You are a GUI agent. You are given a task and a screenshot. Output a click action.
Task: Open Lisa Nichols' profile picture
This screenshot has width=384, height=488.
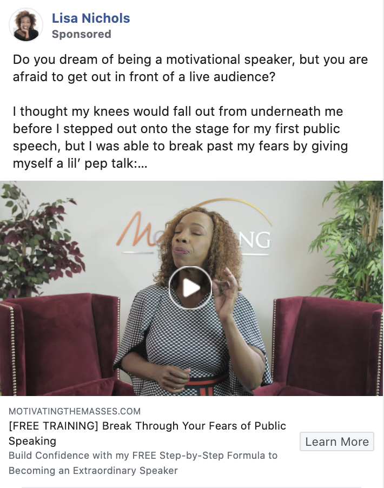point(26,24)
